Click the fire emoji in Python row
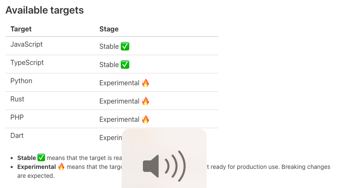The width and height of the screenshot is (347, 188). [x=145, y=83]
